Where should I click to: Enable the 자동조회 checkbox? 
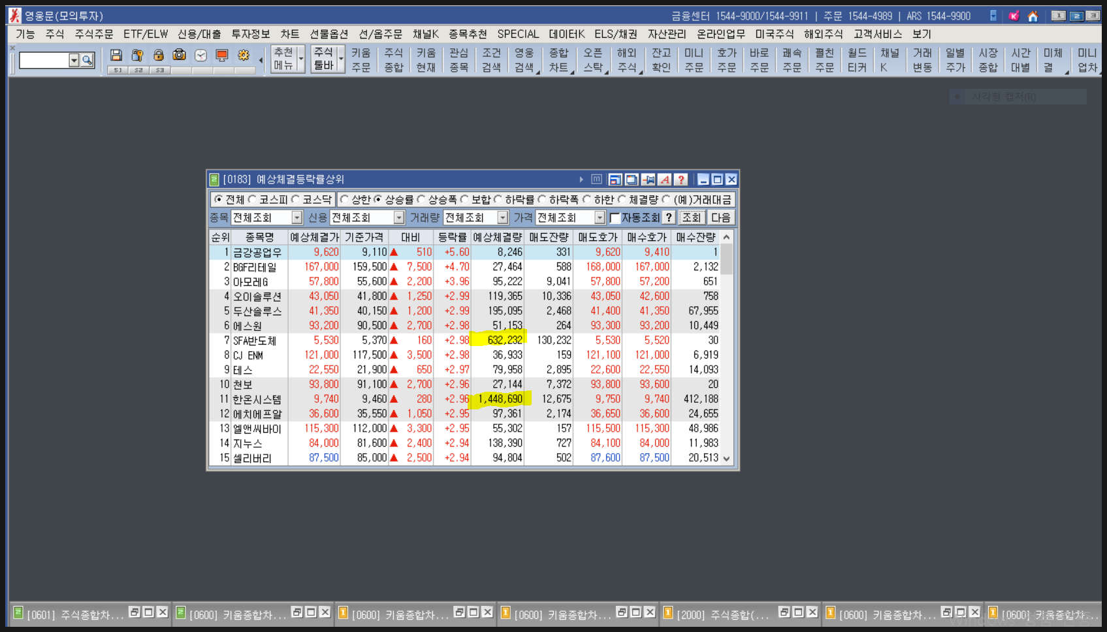point(615,218)
